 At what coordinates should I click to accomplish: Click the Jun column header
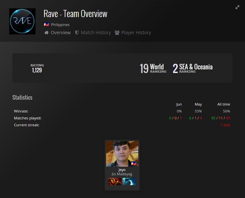(x=179, y=104)
